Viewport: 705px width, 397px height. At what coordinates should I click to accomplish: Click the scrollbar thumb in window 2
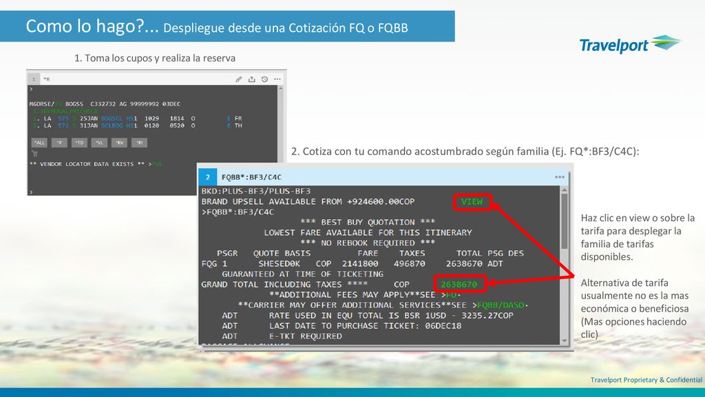(x=565, y=221)
